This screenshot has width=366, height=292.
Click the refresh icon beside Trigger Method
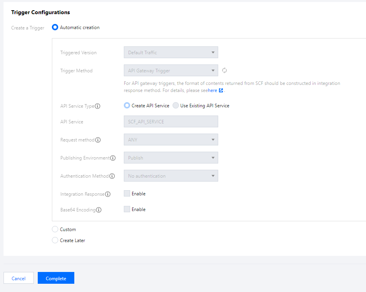[x=224, y=71]
